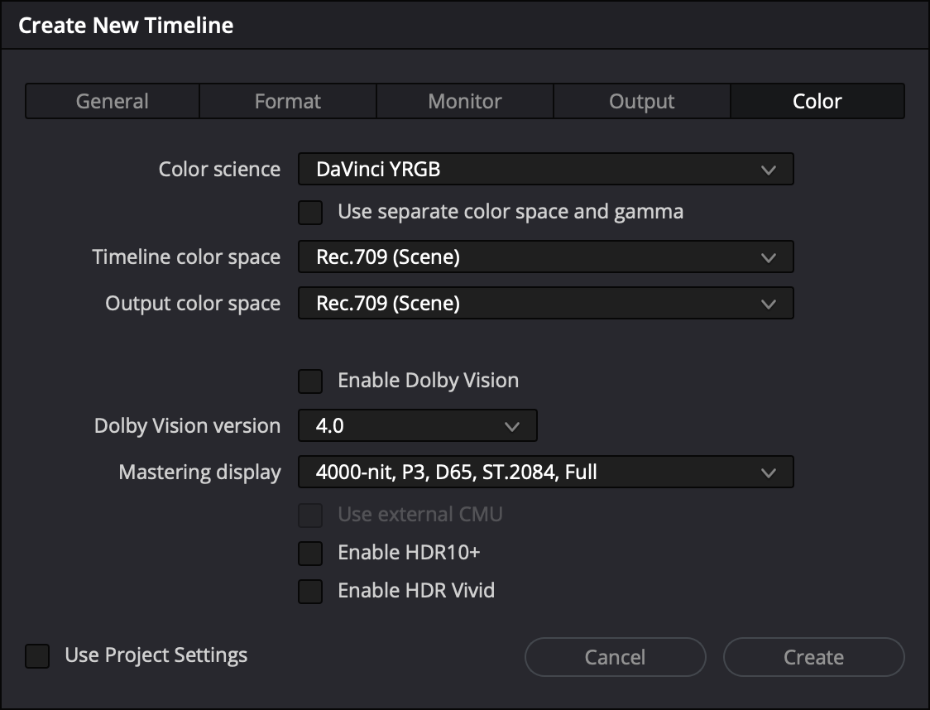Expand the Mastering display dropdown
The height and width of the screenshot is (710, 930).
[x=545, y=473]
